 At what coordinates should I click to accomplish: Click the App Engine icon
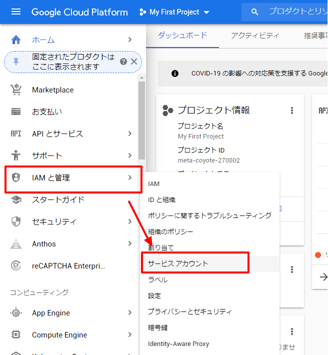click(16, 313)
